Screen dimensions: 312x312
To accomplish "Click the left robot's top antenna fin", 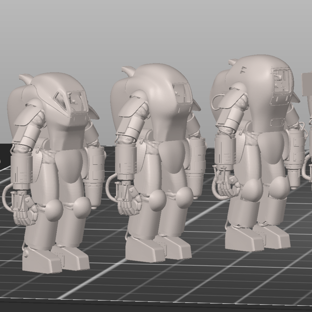I will click(x=26, y=78).
